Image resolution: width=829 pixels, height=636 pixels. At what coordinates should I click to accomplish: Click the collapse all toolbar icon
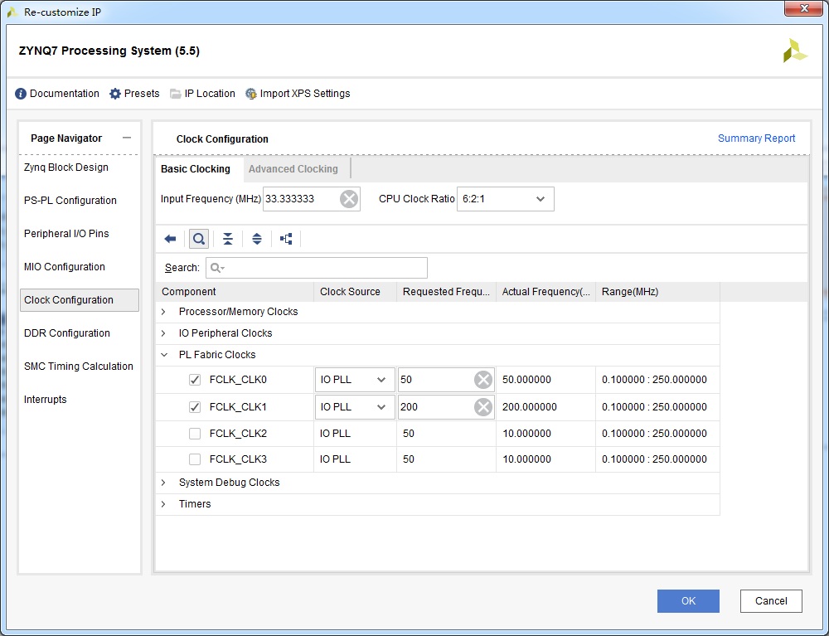pyautogui.click(x=228, y=239)
